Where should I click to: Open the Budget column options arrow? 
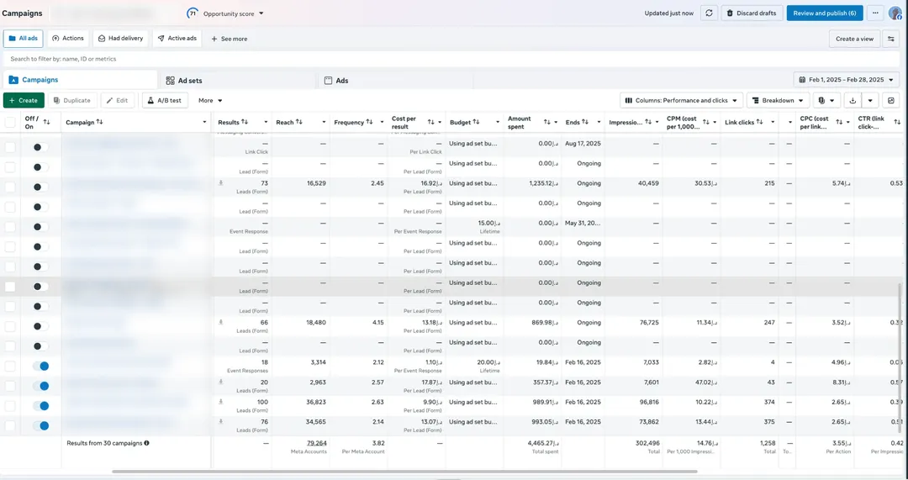click(x=498, y=122)
